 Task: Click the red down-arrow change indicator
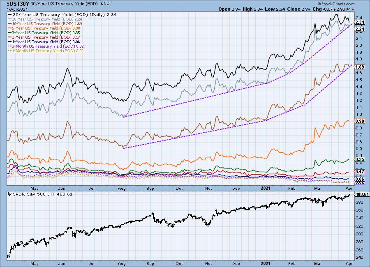click(353, 9)
